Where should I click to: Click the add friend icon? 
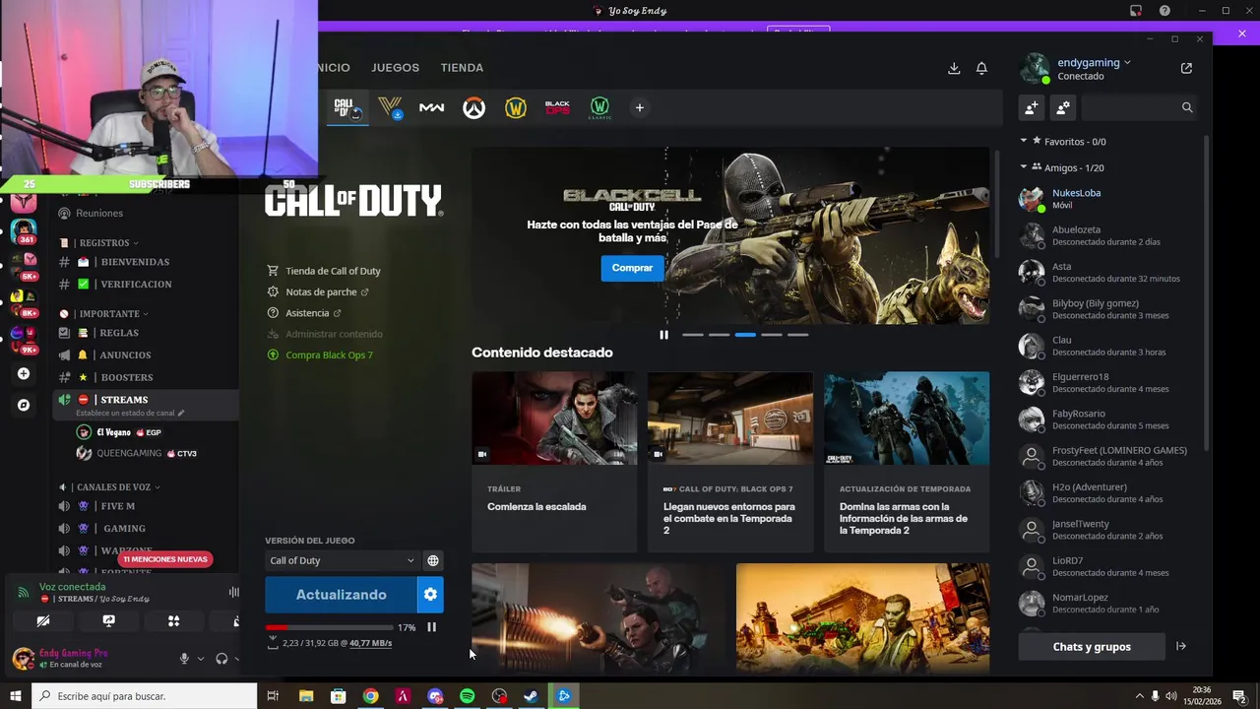tap(1032, 107)
